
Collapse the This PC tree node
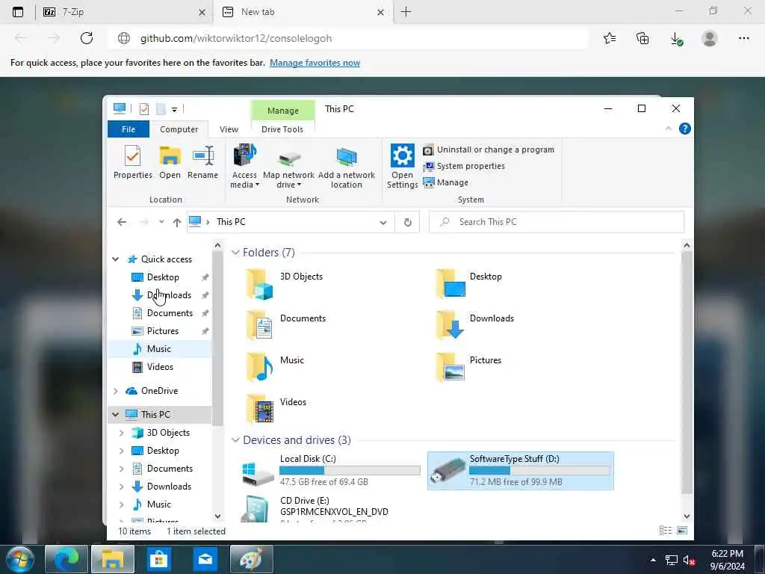(x=116, y=415)
